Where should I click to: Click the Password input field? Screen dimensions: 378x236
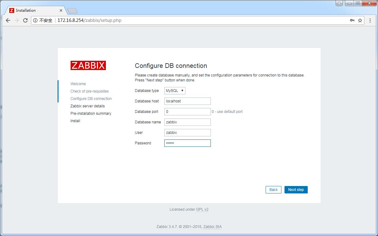coord(187,143)
